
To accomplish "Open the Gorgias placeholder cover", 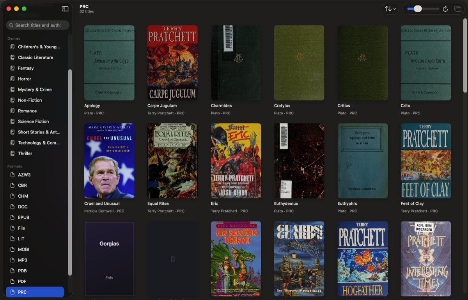I will 109,259.
